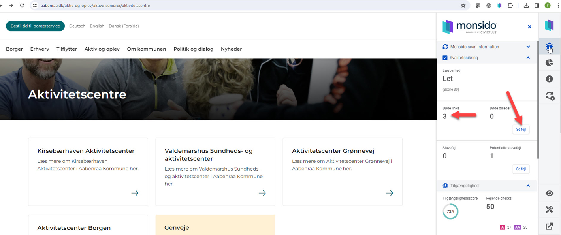Click the wrench and screwdriver tools icon
This screenshot has height=235, width=561.
549,210
